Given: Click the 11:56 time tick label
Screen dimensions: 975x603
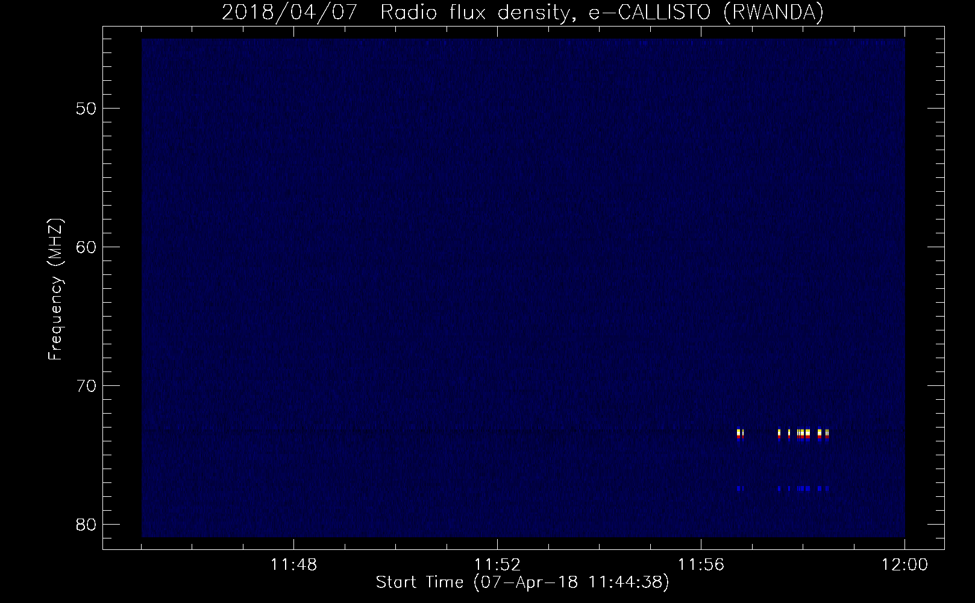Looking at the screenshot, I should pos(701,565).
